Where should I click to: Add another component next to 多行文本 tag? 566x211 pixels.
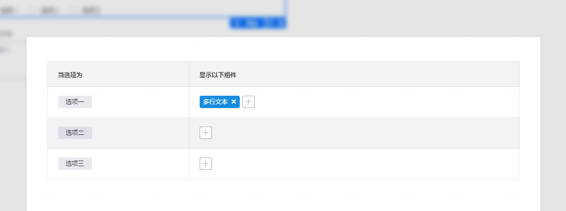click(x=249, y=102)
